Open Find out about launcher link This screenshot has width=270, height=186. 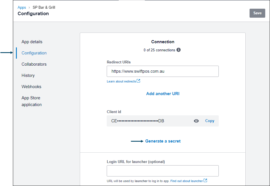(187, 181)
